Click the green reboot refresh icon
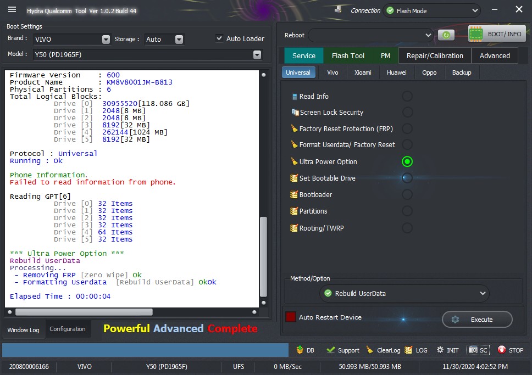 (446, 35)
